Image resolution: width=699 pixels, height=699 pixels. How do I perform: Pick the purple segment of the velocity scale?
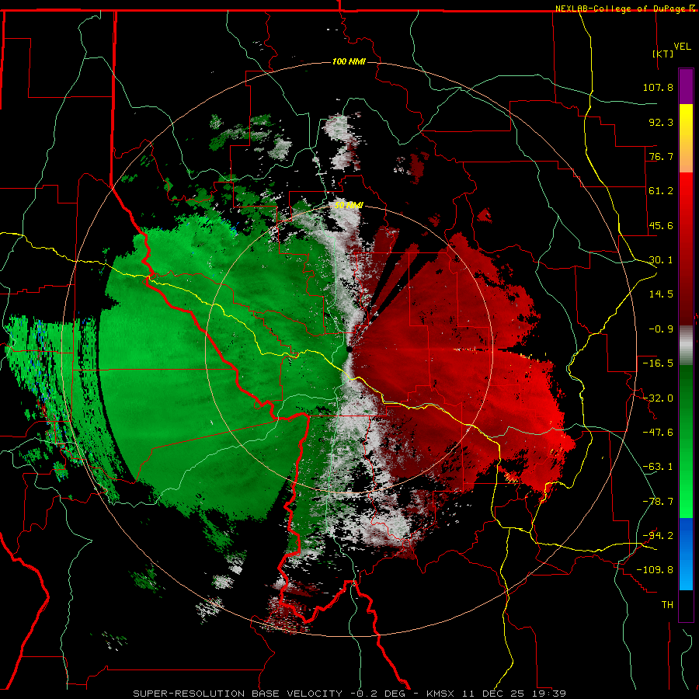click(686, 86)
